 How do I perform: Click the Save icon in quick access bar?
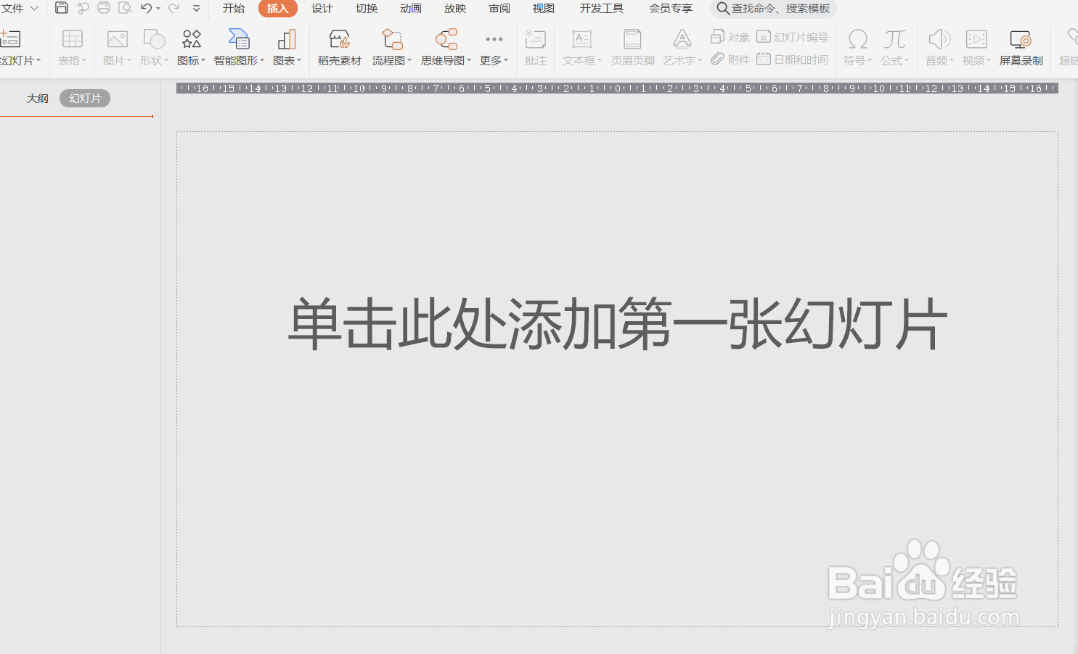click(62, 8)
